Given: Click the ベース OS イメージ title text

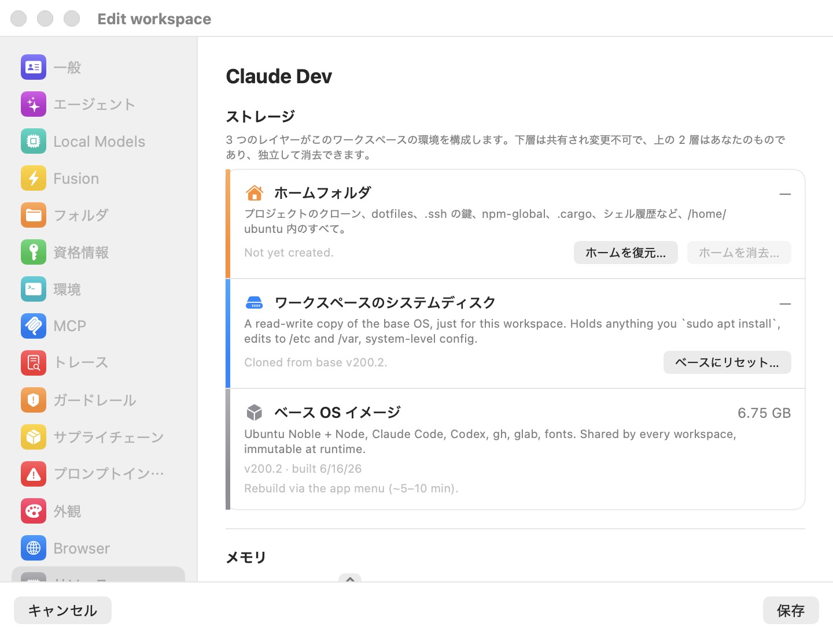Looking at the screenshot, I should (x=337, y=412).
